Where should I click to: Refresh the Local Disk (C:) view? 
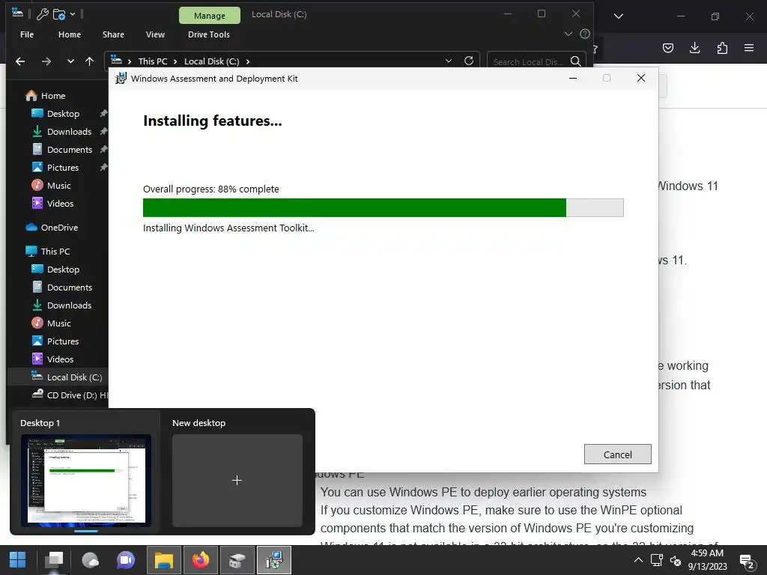(x=469, y=61)
